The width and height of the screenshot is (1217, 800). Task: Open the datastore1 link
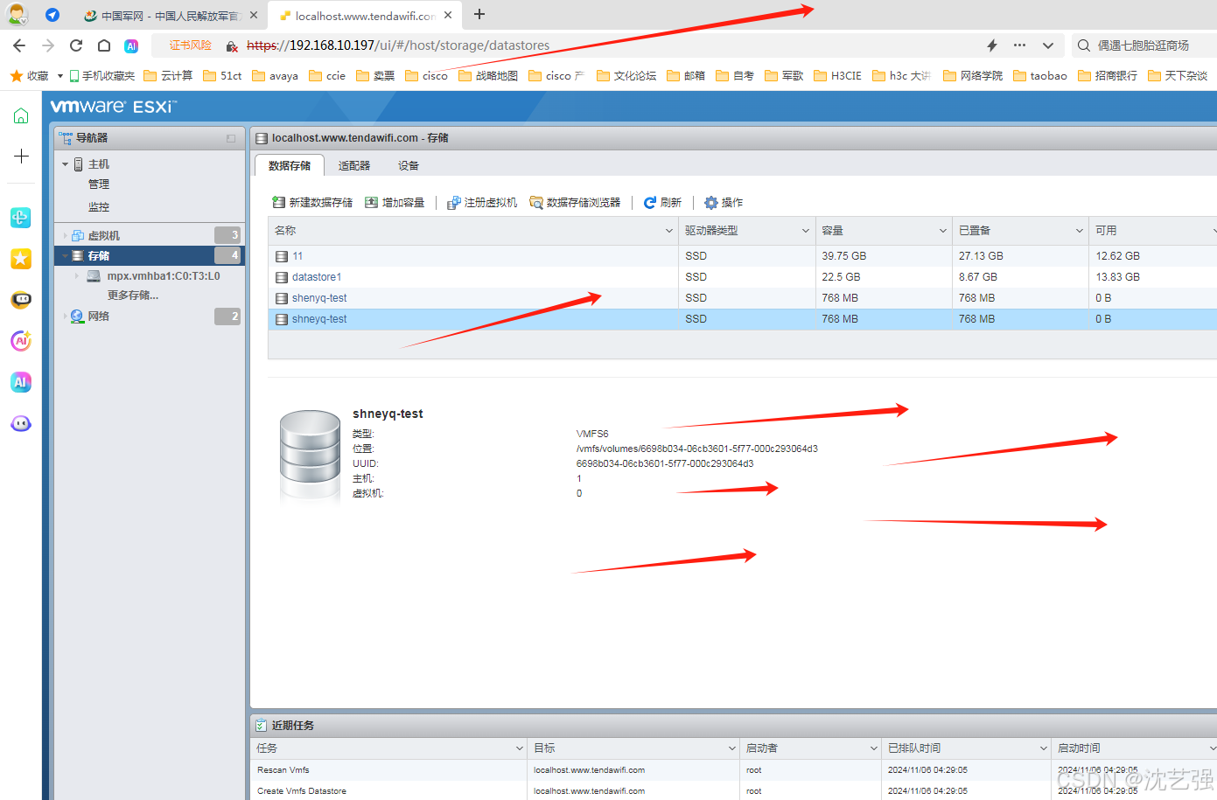tap(317, 277)
